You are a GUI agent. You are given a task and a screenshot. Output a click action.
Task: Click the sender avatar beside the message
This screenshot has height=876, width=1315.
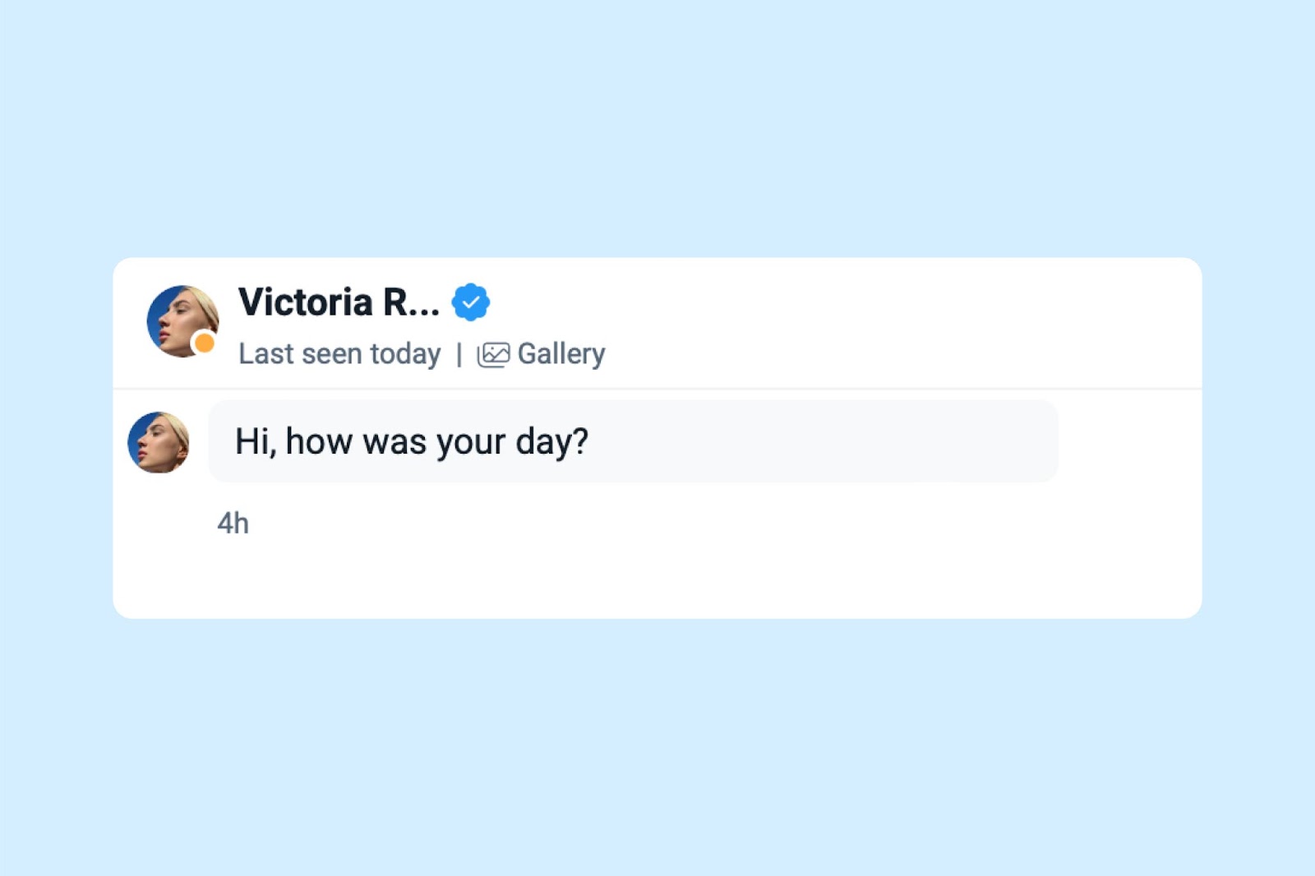point(158,442)
